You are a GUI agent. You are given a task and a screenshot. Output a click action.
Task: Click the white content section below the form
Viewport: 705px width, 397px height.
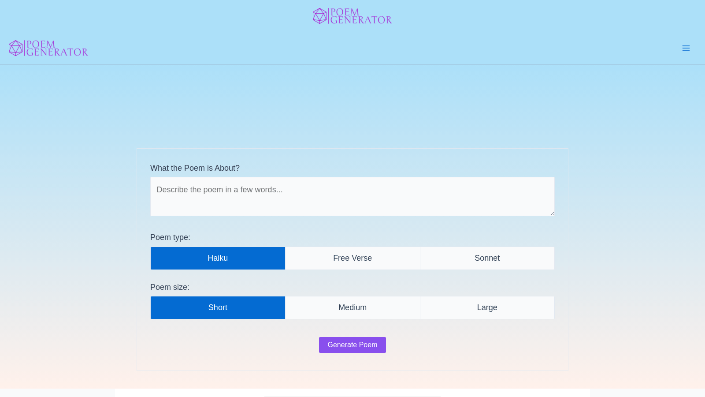[352, 393]
